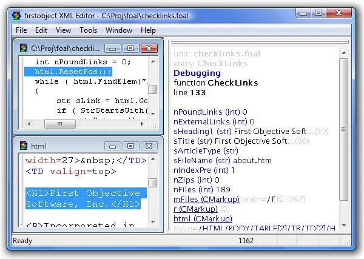Click the 'int nPoundLinks = 0;' code line

(83, 62)
